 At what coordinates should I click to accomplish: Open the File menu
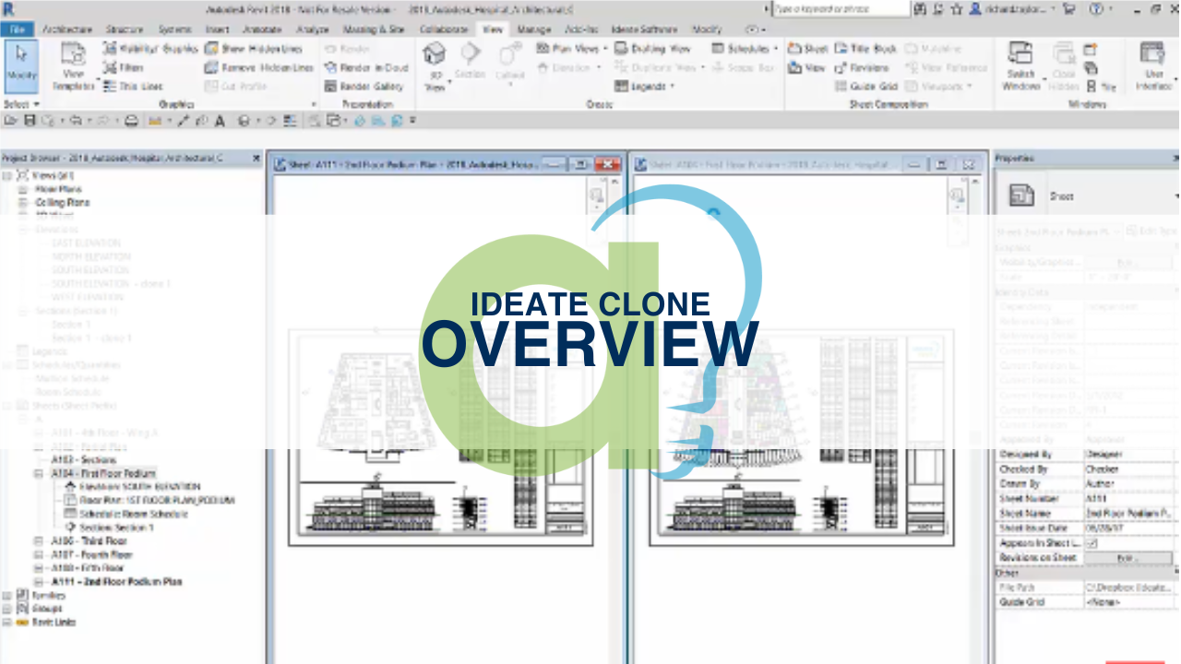pos(17,29)
